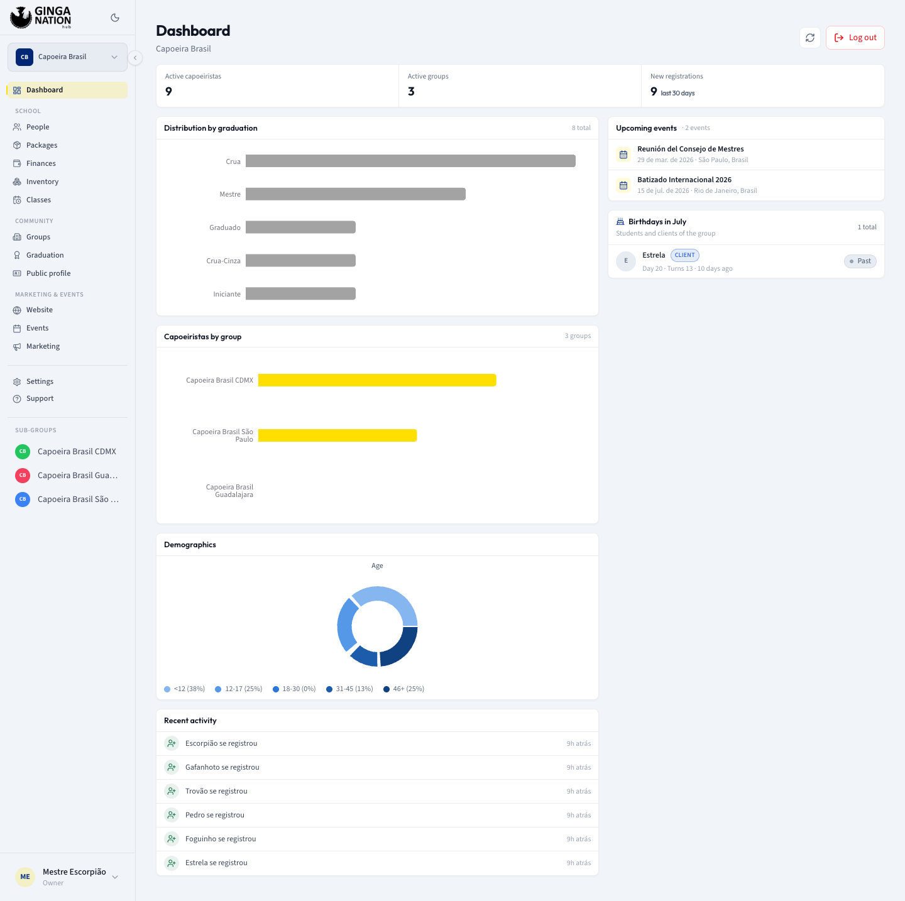Open the Website globe icon

tap(17, 310)
